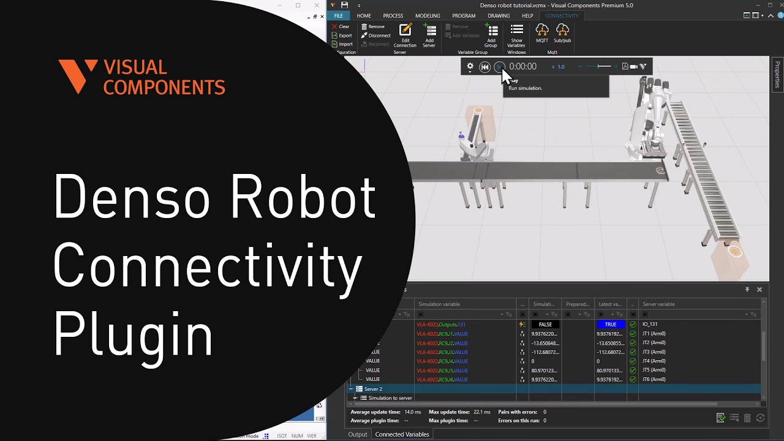Collapse the Server 2 tree node
This screenshot has width=784, height=441.
(352, 389)
